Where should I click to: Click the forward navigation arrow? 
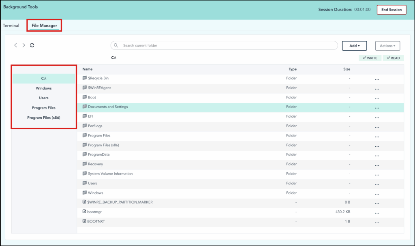coord(24,45)
